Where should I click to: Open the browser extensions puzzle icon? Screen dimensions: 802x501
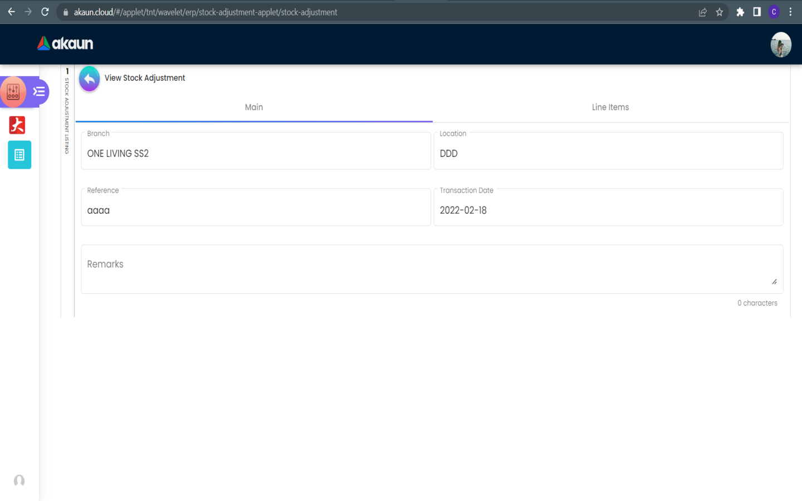[740, 12]
